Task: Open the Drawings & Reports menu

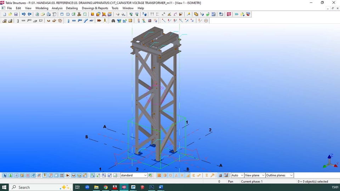Action: tap(95, 8)
